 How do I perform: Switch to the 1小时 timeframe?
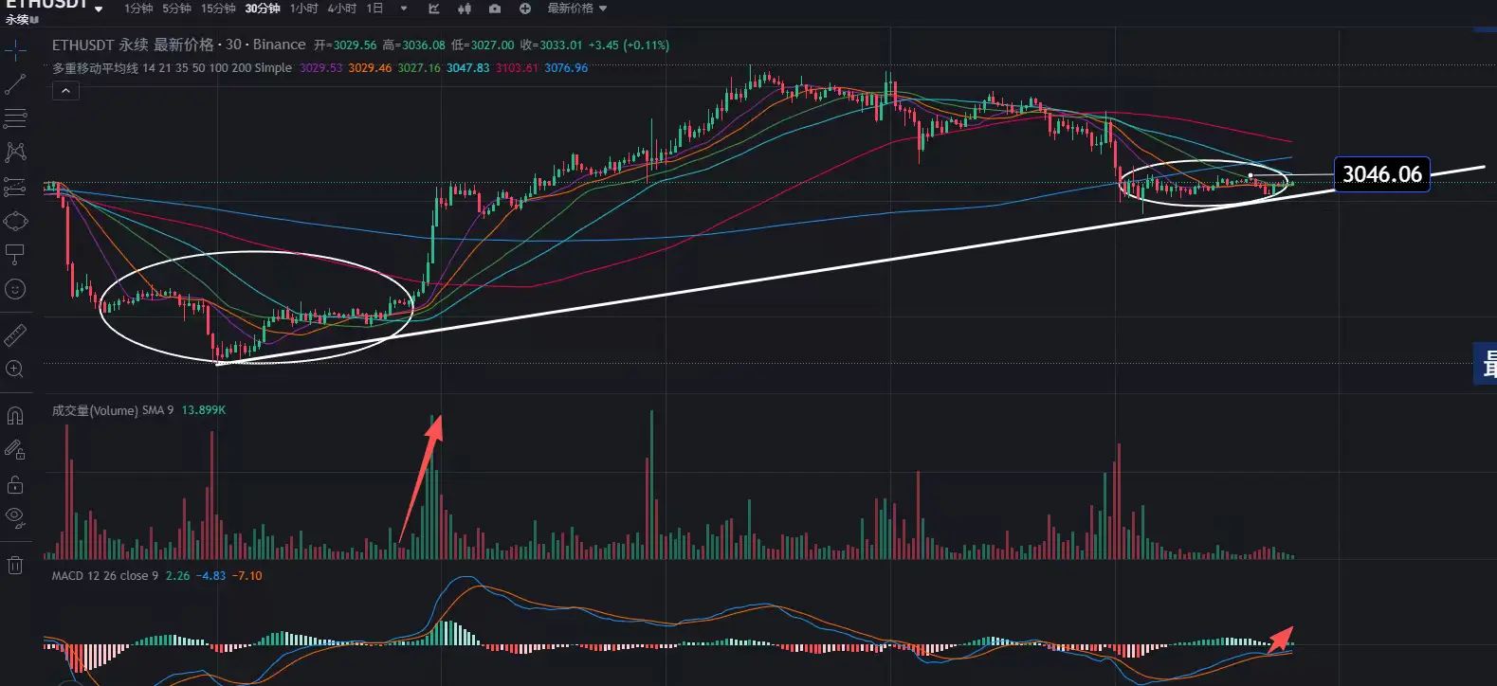coord(304,9)
